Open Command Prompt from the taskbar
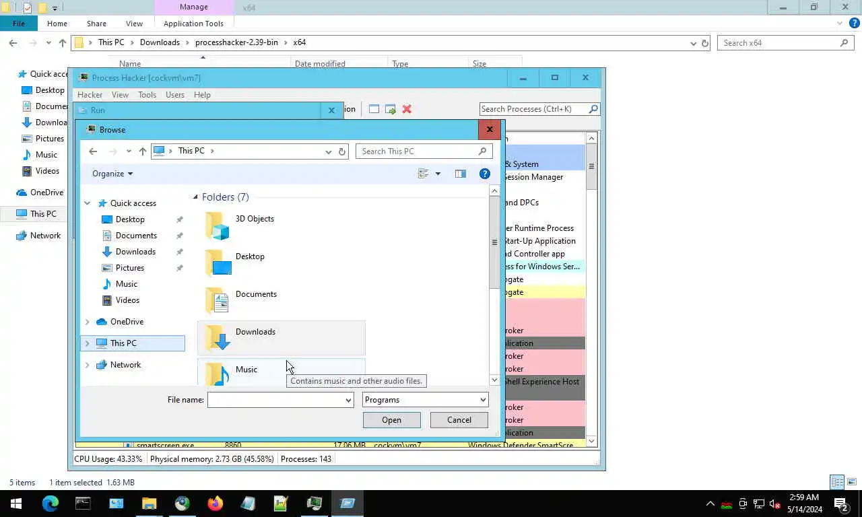This screenshot has height=517, width=862. click(83, 503)
